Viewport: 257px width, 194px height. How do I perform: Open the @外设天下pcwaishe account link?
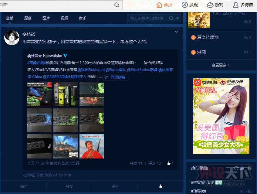point(45,56)
